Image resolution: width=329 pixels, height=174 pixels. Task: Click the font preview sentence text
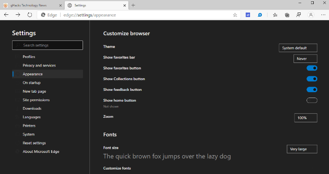[x=167, y=156]
